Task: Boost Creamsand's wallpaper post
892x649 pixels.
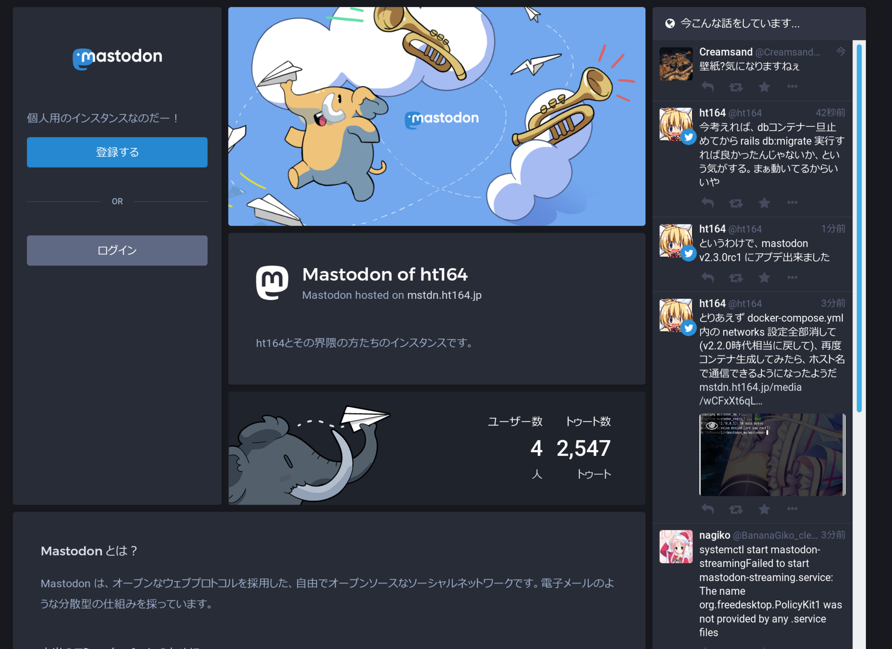Action: coord(735,87)
